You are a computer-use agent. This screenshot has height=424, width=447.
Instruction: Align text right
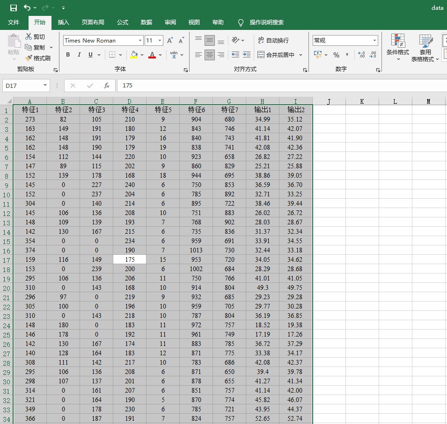pyautogui.click(x=221, y=55)
